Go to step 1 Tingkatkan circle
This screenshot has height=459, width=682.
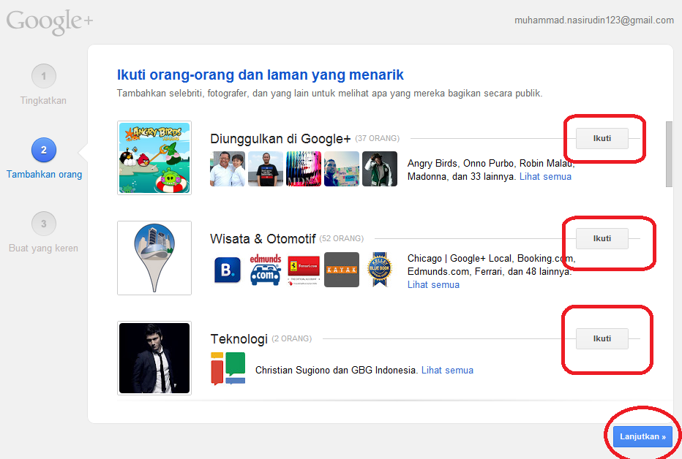[x=43, y=76]
